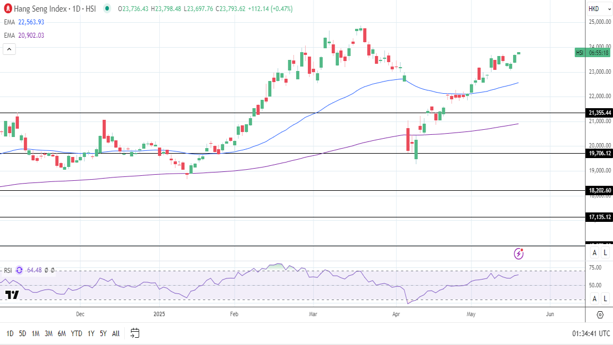
Task: Select the 6M time range
Action: (62, 334)
